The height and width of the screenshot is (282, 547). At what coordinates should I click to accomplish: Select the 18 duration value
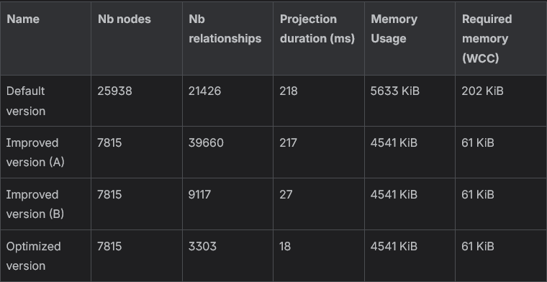point(285,247)
